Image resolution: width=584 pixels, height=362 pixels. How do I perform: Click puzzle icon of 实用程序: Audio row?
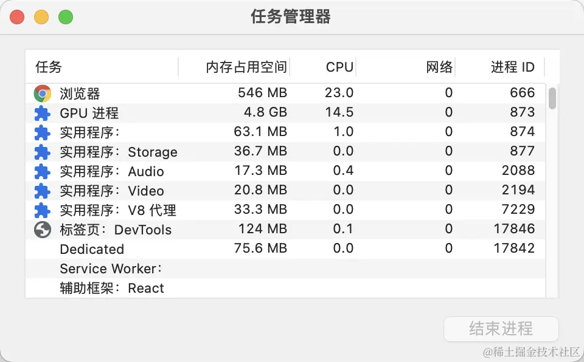click(42, 171)
